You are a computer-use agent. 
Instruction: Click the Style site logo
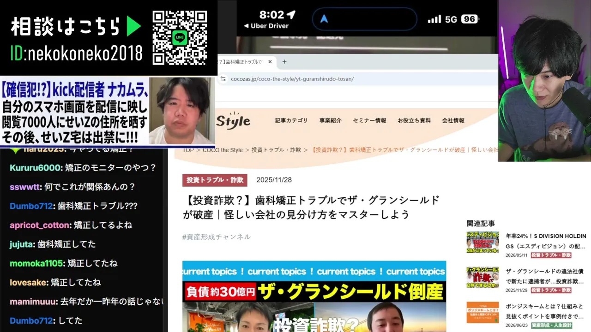pos(234,120)
